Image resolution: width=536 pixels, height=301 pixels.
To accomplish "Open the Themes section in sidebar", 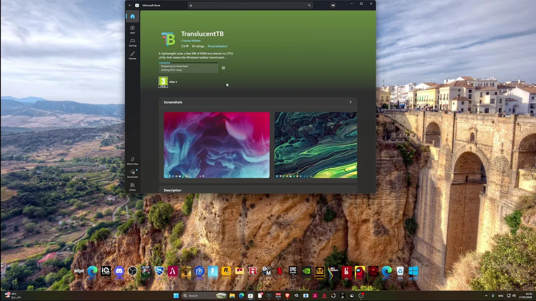I will pos(132,55).
